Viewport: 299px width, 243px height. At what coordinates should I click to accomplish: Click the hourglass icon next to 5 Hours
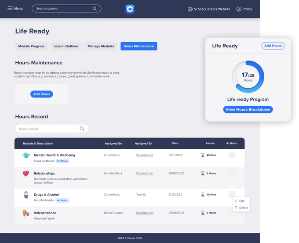[203, 213]
